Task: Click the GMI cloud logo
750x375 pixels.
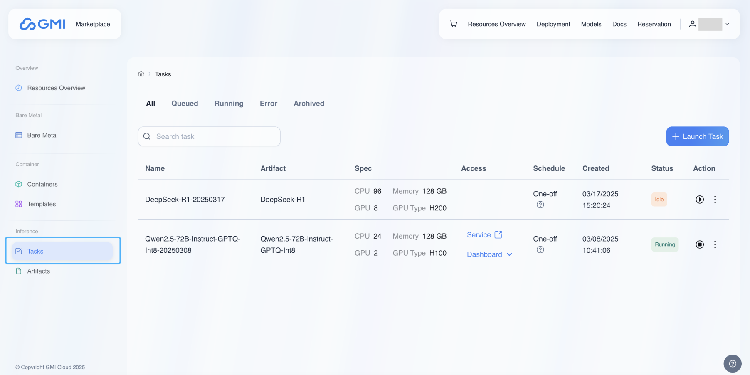Action: (42, 24)
